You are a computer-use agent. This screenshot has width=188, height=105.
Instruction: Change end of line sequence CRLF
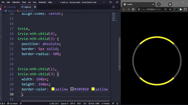tap(79, 104)
